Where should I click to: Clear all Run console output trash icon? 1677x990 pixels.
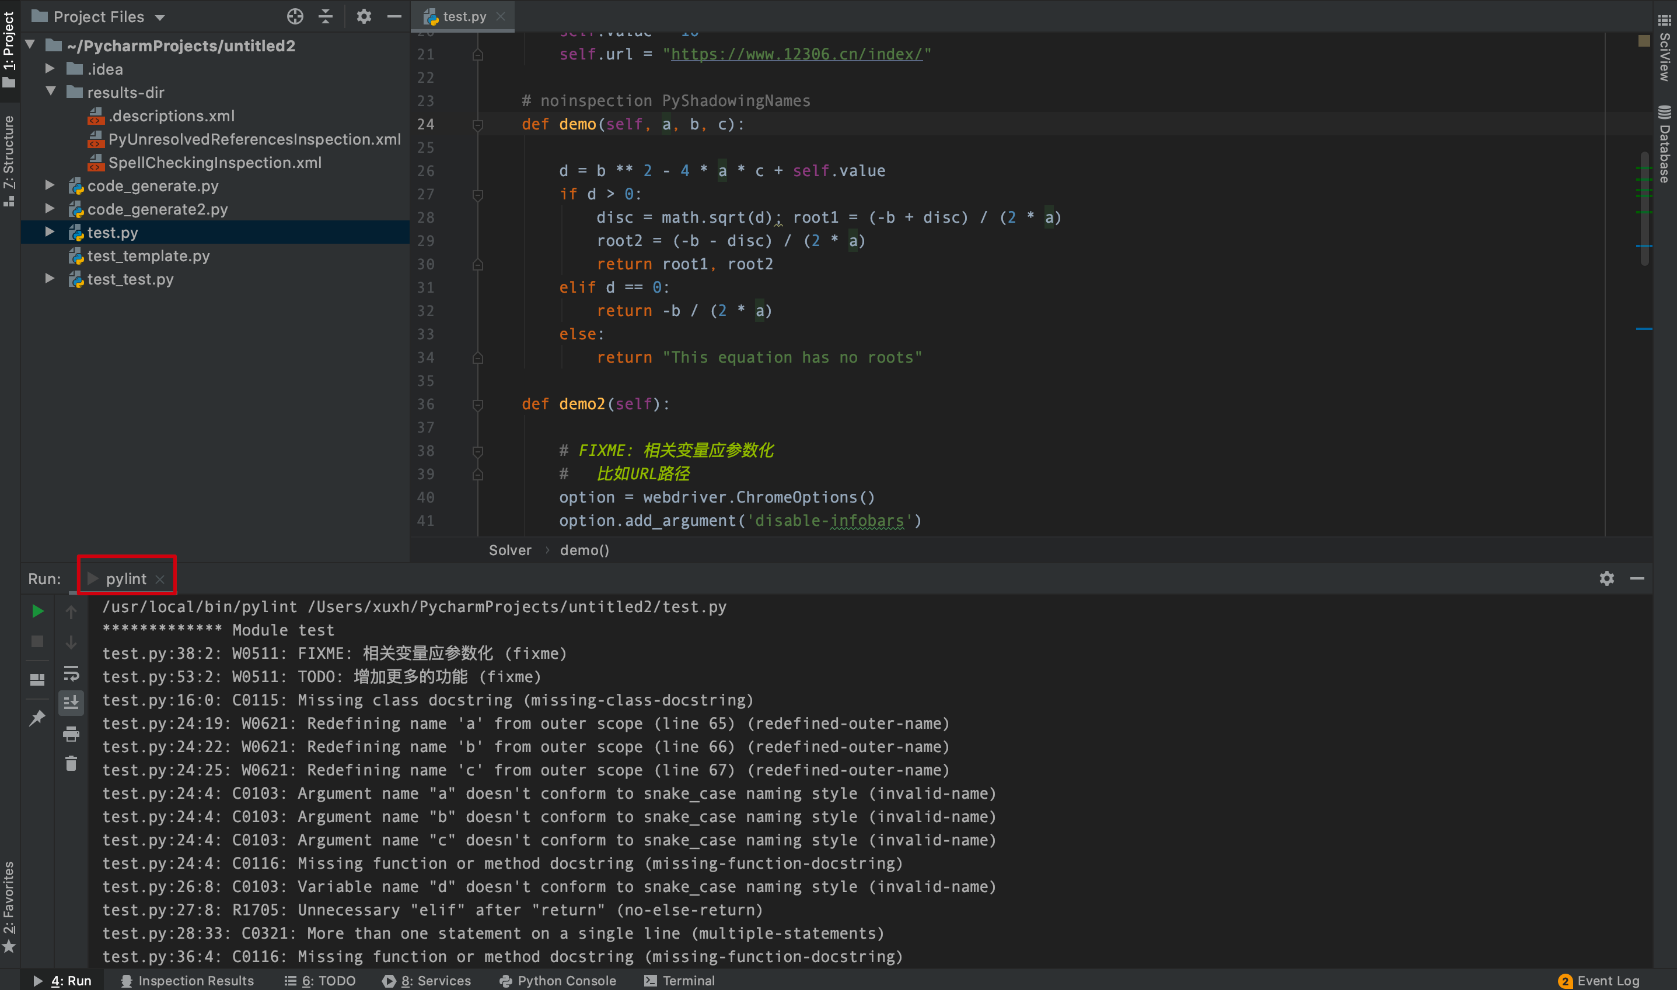pos(71,764)
